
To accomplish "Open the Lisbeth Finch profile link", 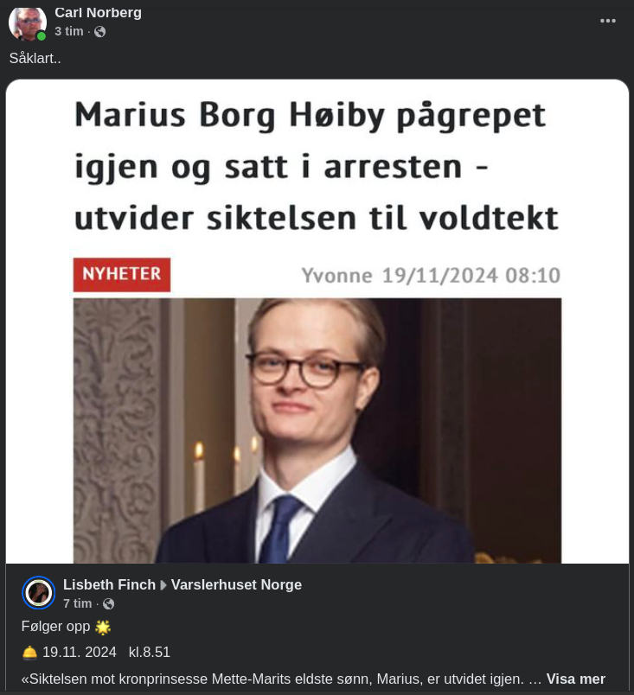I will (109, 584).
